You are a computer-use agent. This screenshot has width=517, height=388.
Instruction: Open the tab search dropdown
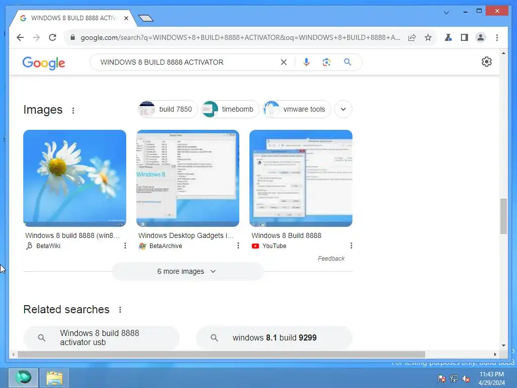446,13
